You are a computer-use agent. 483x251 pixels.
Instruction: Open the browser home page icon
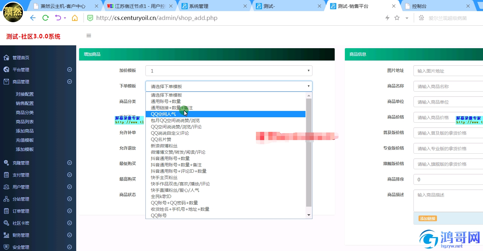click(75, 18)
